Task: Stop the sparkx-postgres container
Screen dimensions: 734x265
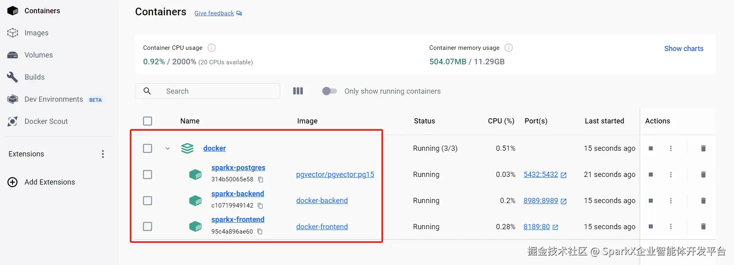Action: [x=651, y=175]
